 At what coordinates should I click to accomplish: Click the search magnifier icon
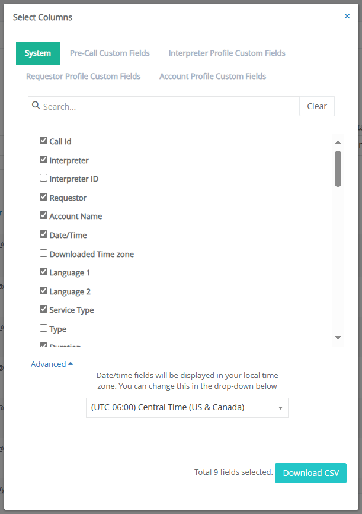[x=36, y=105]
